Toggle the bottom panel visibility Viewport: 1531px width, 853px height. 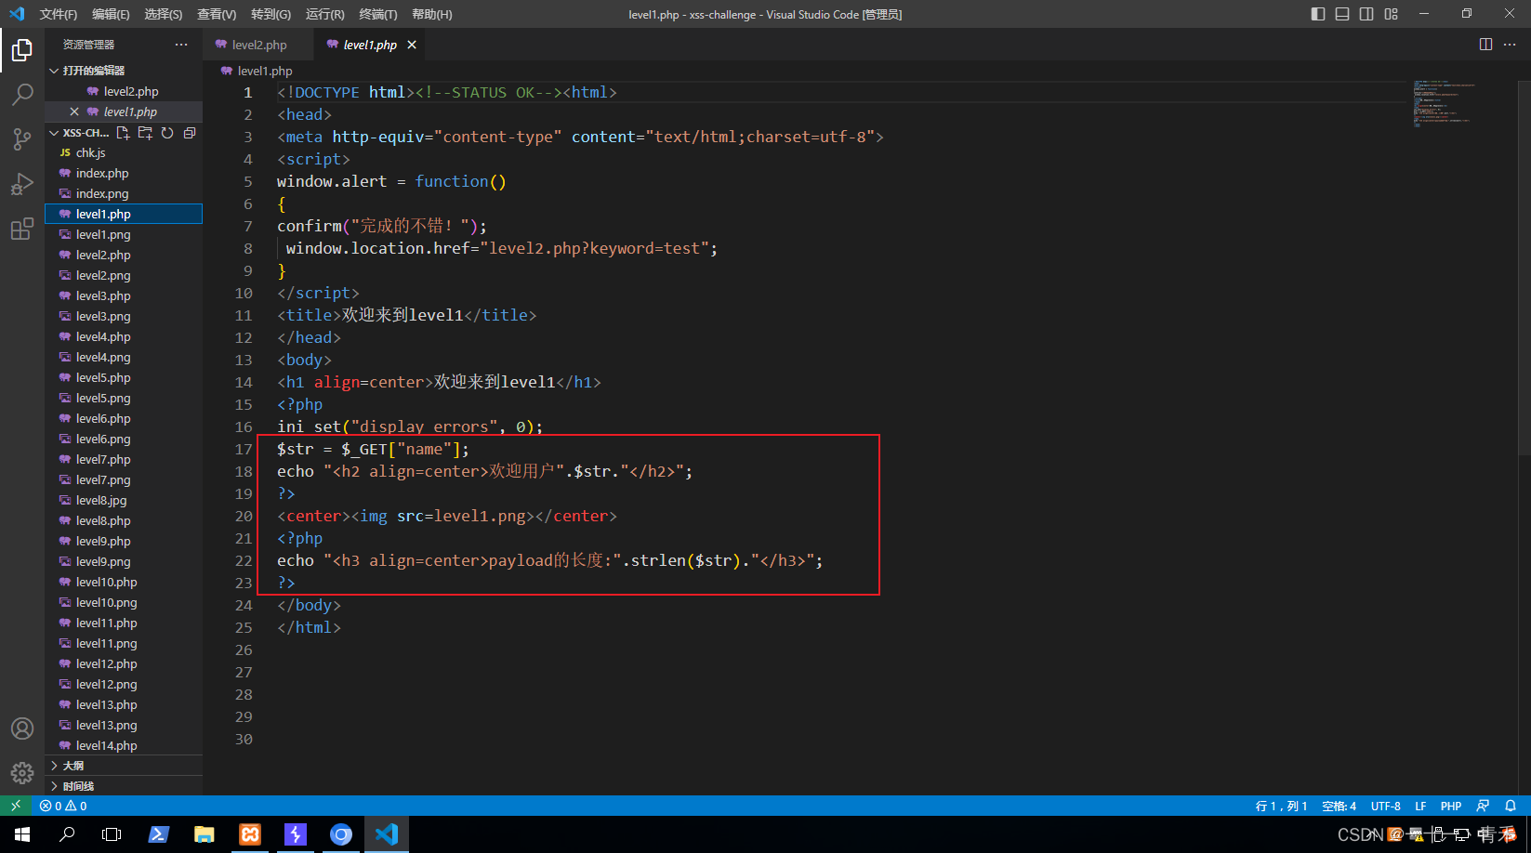pyautogui.click(x=1342, y=14)
